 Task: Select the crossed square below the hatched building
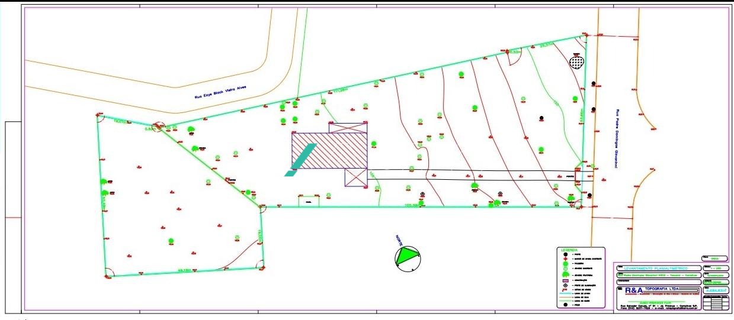pyautogui.click(x=355, y=177)
